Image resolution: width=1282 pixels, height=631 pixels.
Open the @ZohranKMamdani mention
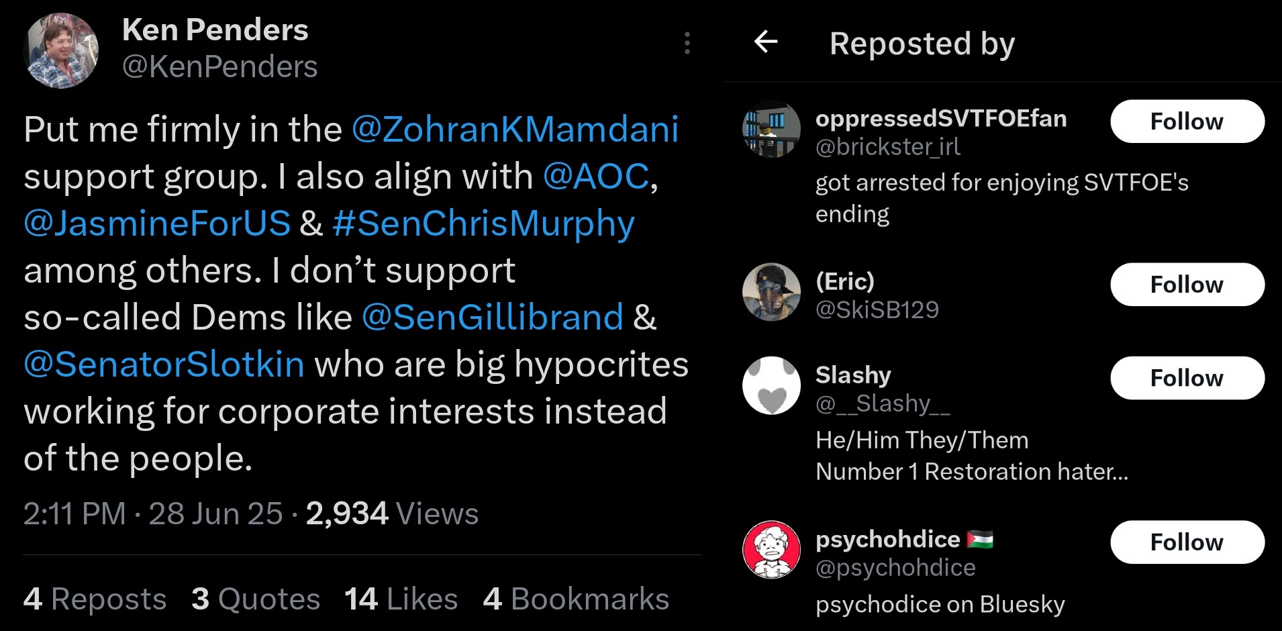point(515,129)
